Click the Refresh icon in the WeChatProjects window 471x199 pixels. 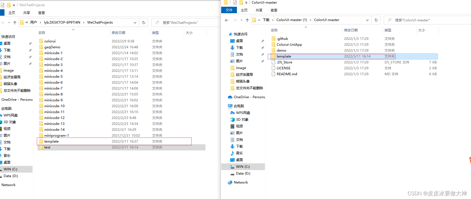[144, 22]
